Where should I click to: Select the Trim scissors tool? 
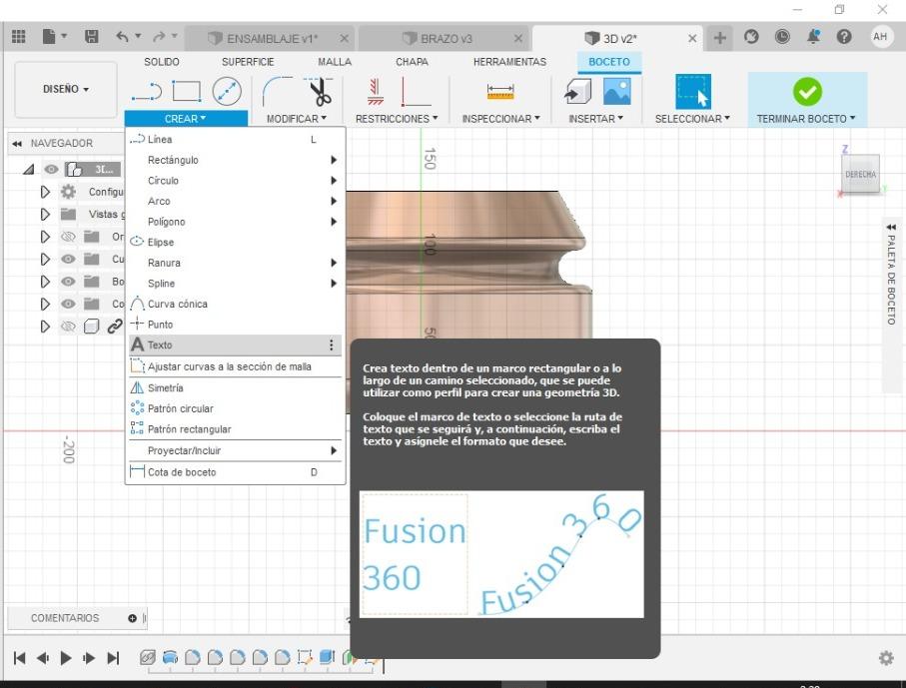tap(320, 92)
